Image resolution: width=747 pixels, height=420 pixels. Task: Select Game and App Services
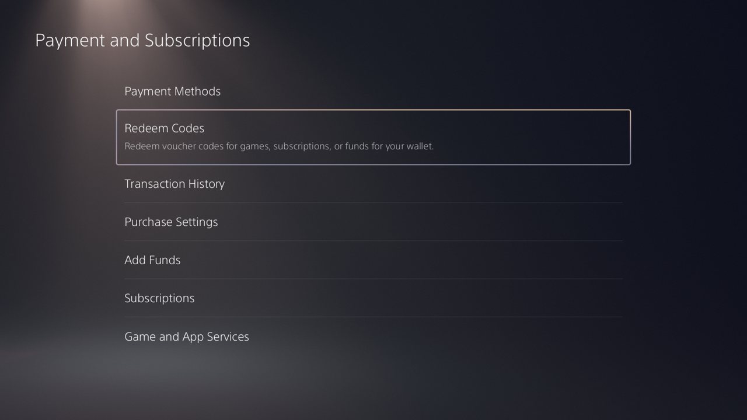(x=187, y=337)
